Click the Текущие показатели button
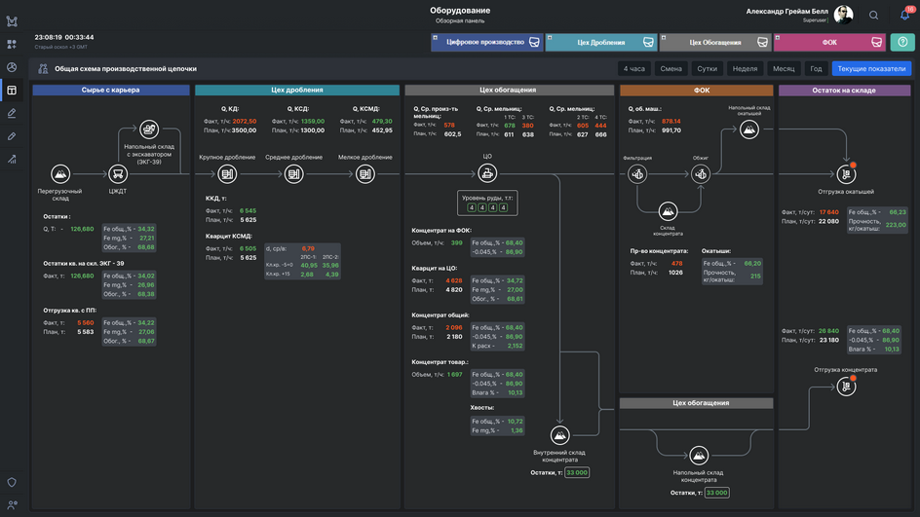The height and width of the screenshot is (517, 920). pos(871,68)
